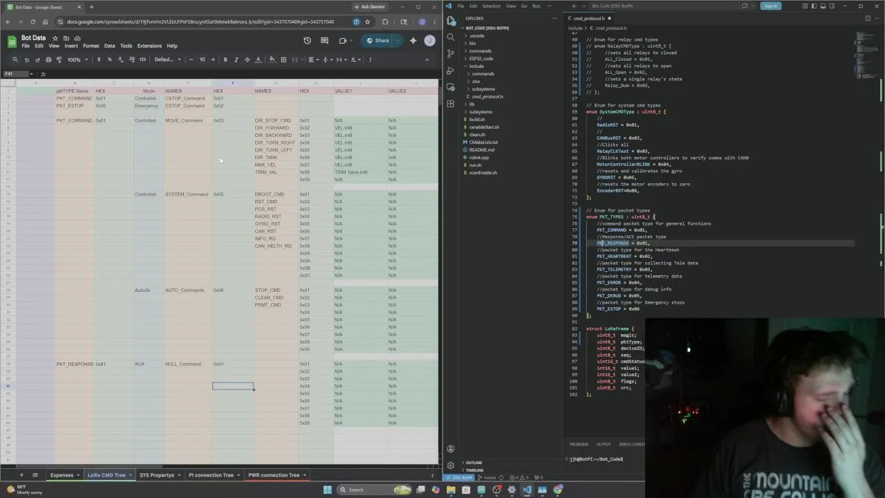Open the all sheets list
This screenshot has width=885, height=498.
point(35,475)
